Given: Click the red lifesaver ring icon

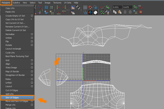Looking at the screenshot, I should (x=141, y=12).
